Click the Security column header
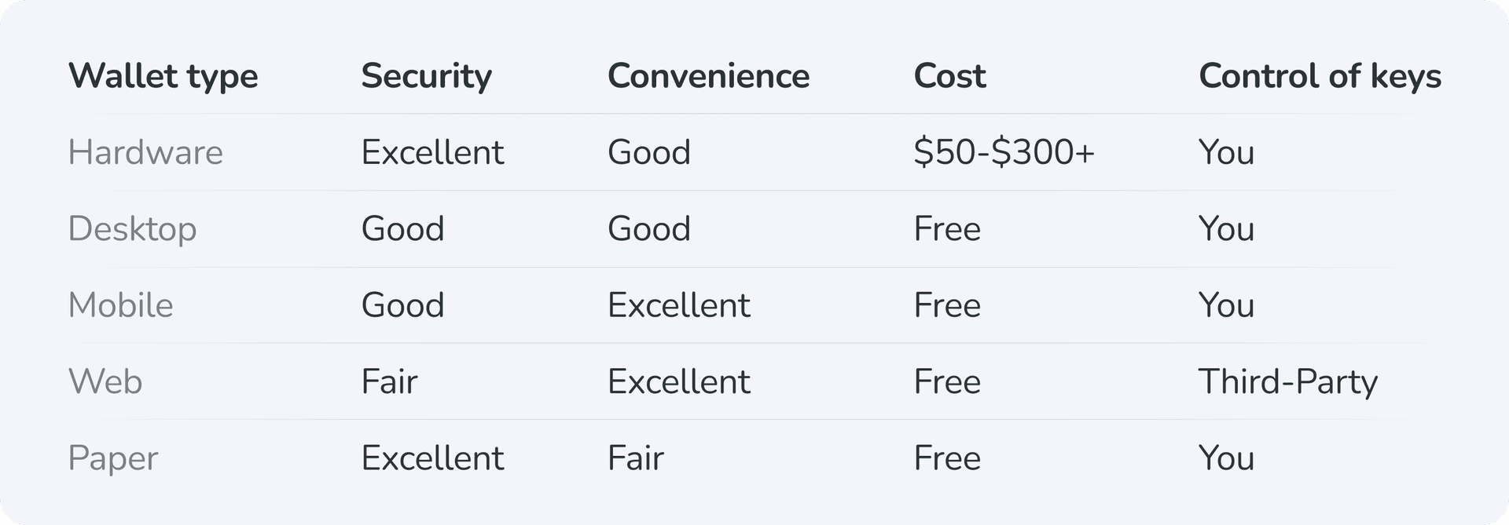Screen dimensions: 1509x525 [x=426, y=76]
